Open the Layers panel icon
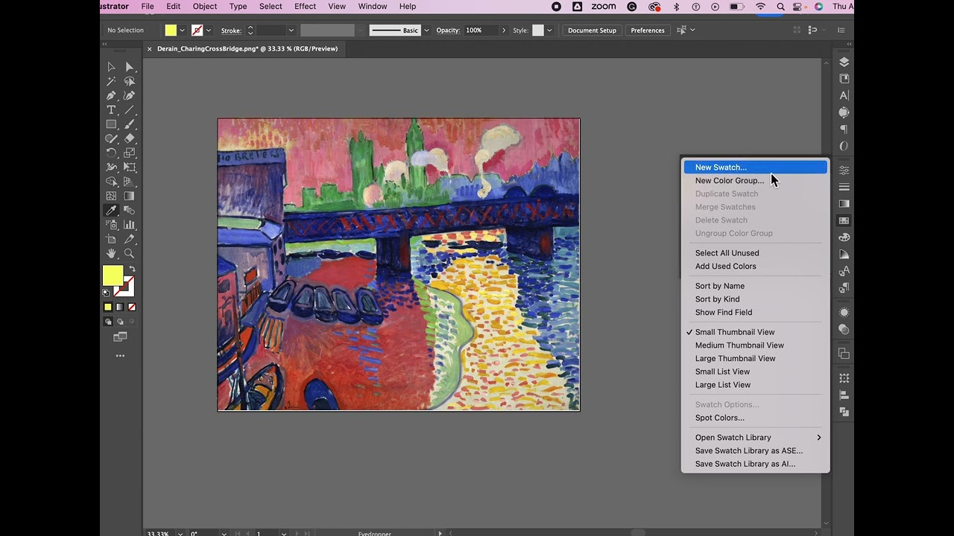The height and width of the screenshot is (536, 954). click(844, 62)
